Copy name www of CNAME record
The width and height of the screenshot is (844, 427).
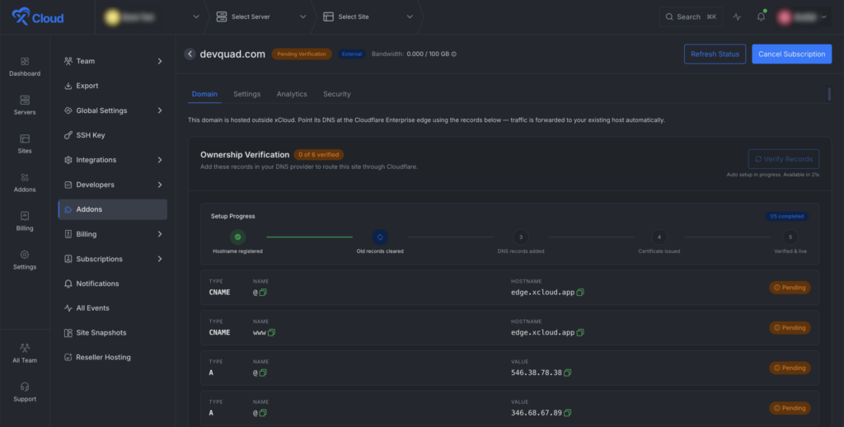point(271,333)
